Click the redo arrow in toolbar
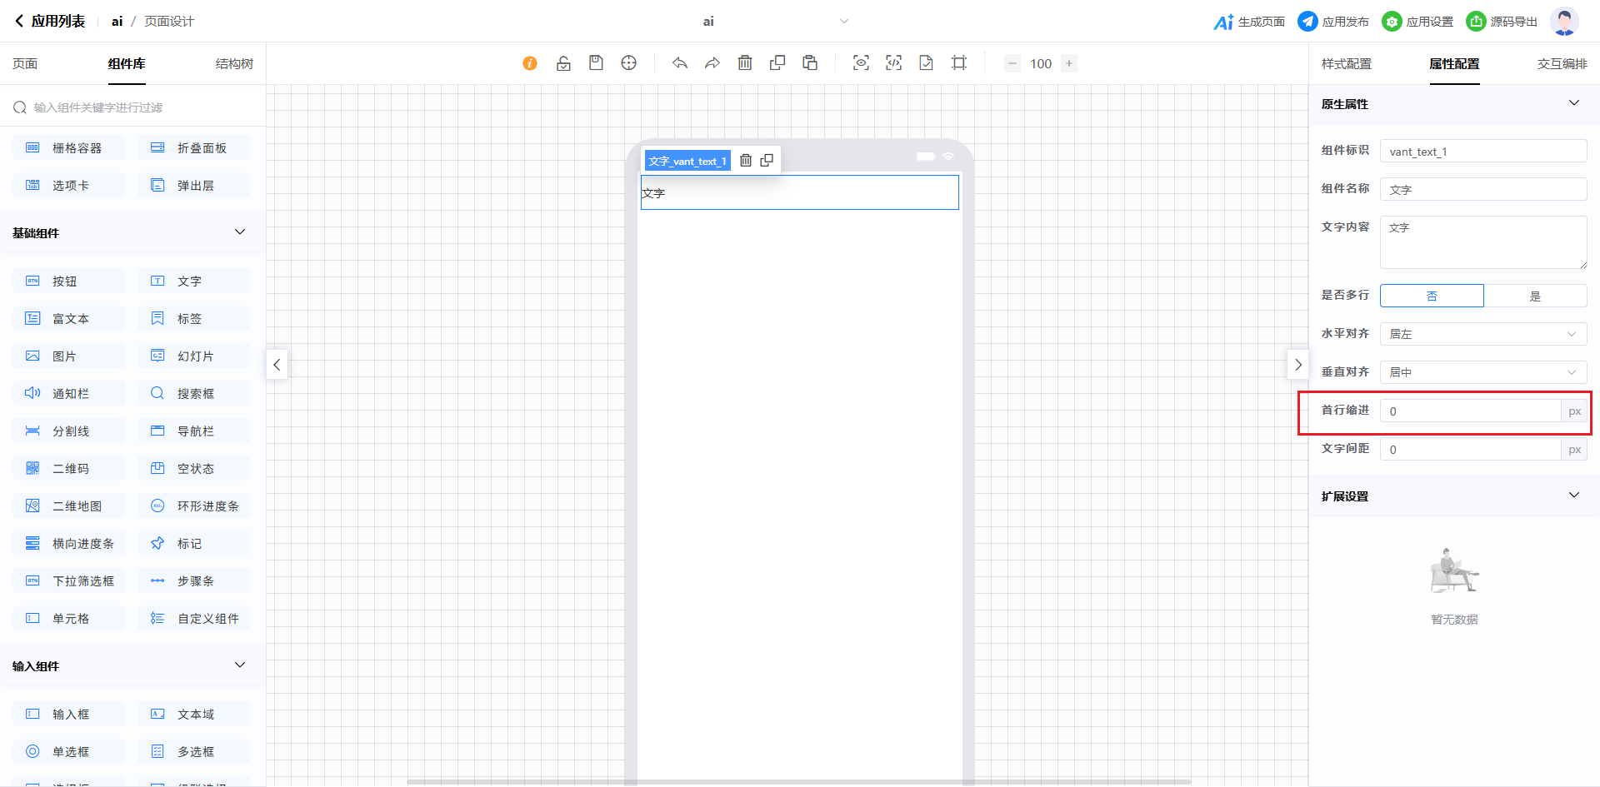 click(712, 63)
